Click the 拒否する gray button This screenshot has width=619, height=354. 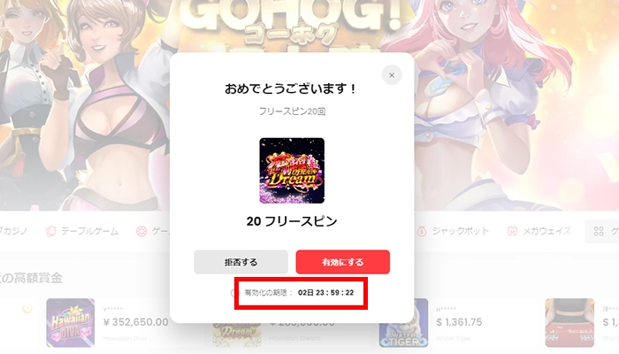241,262
